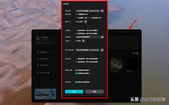Open 本地草稿 in the sidebar

pos(45,52)
